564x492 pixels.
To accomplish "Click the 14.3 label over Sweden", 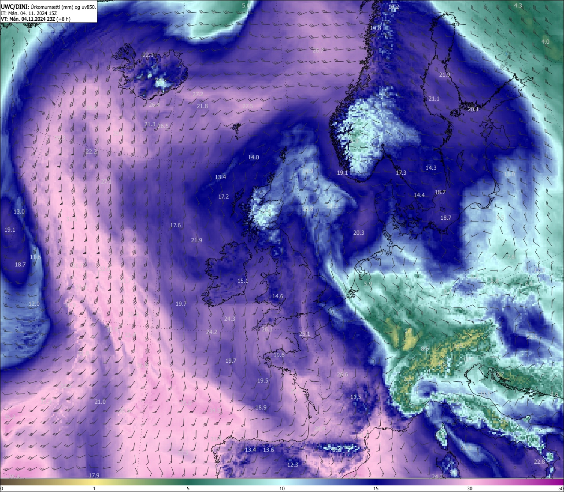I will 431,168.
